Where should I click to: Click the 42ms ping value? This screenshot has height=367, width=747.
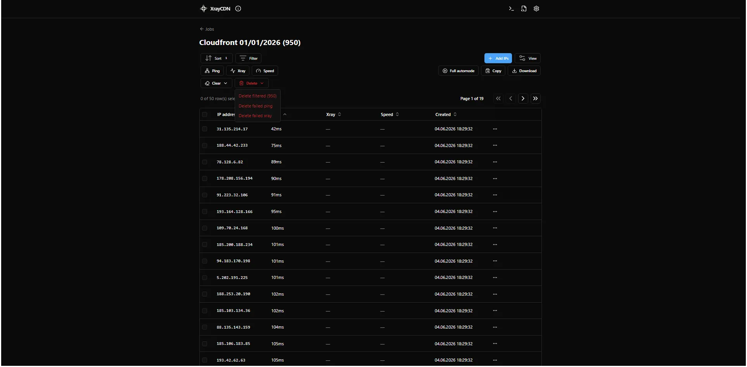pos(276,129)
